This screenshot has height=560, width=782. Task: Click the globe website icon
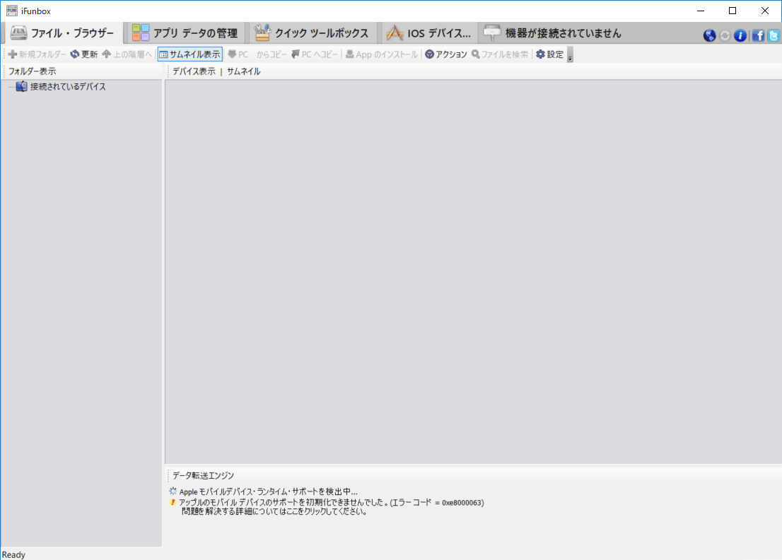(x=709, y=35)
